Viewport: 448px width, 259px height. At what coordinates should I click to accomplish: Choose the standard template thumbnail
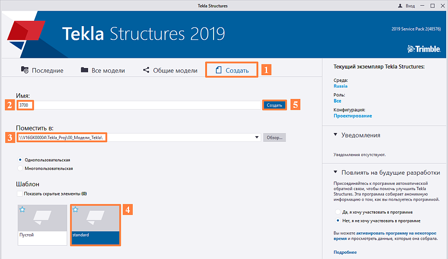click(96, 225)
